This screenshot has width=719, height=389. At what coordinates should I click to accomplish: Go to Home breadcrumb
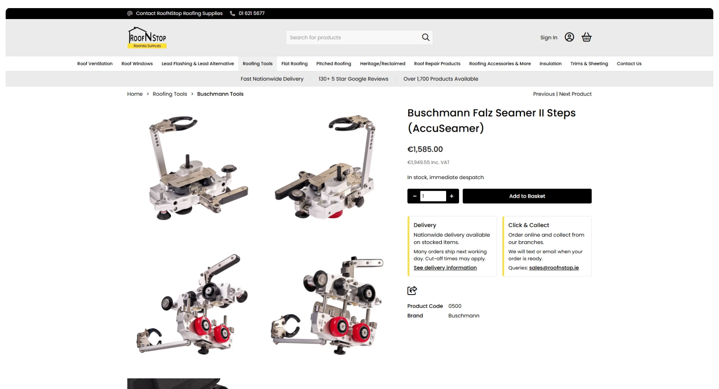(x=135, y=94)
